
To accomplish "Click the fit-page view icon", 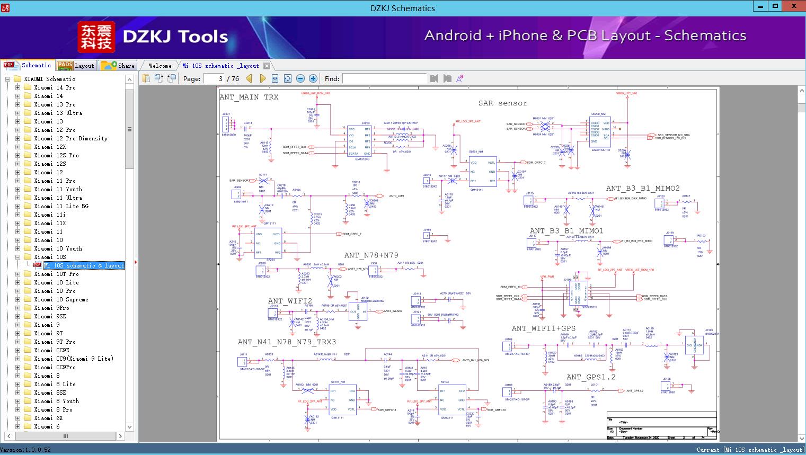I will 287,78.
